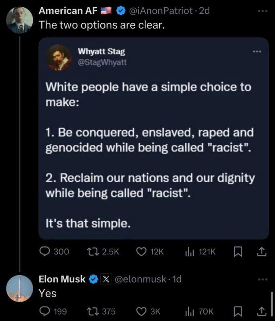
Task: Open more options for American AF post
Action: click(x=262, y=11)
